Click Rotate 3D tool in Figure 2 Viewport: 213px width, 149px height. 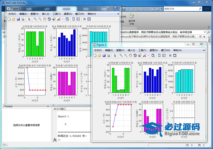tap(135, 55)
